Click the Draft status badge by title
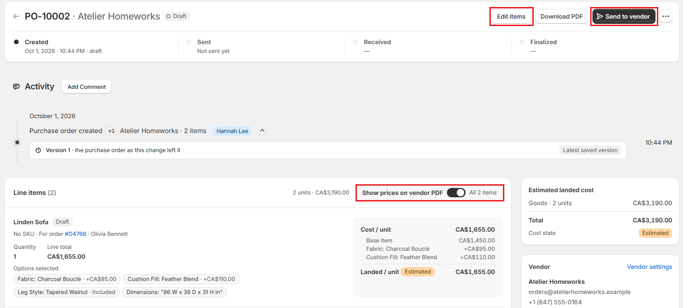683x308 pixels. [177, 16]
